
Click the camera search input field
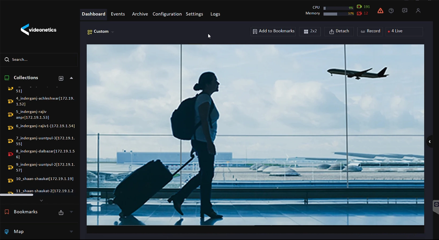pyautogui.click(x=41, y=59)
